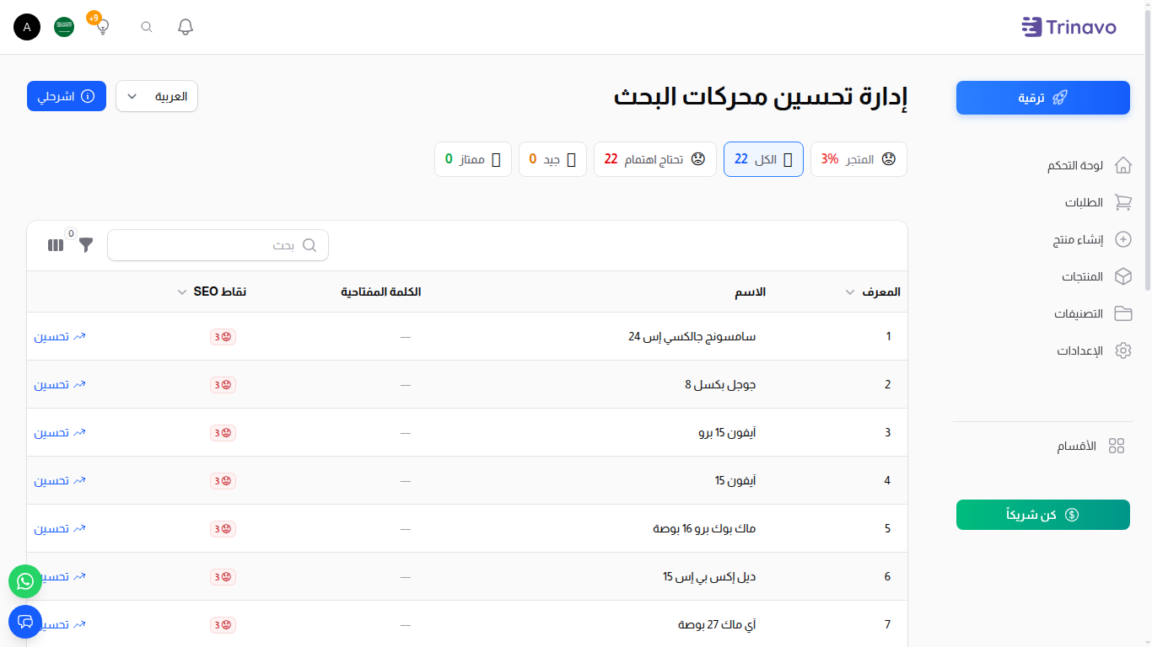Click the page vertical scrollbar

[x=1147, y=152]
